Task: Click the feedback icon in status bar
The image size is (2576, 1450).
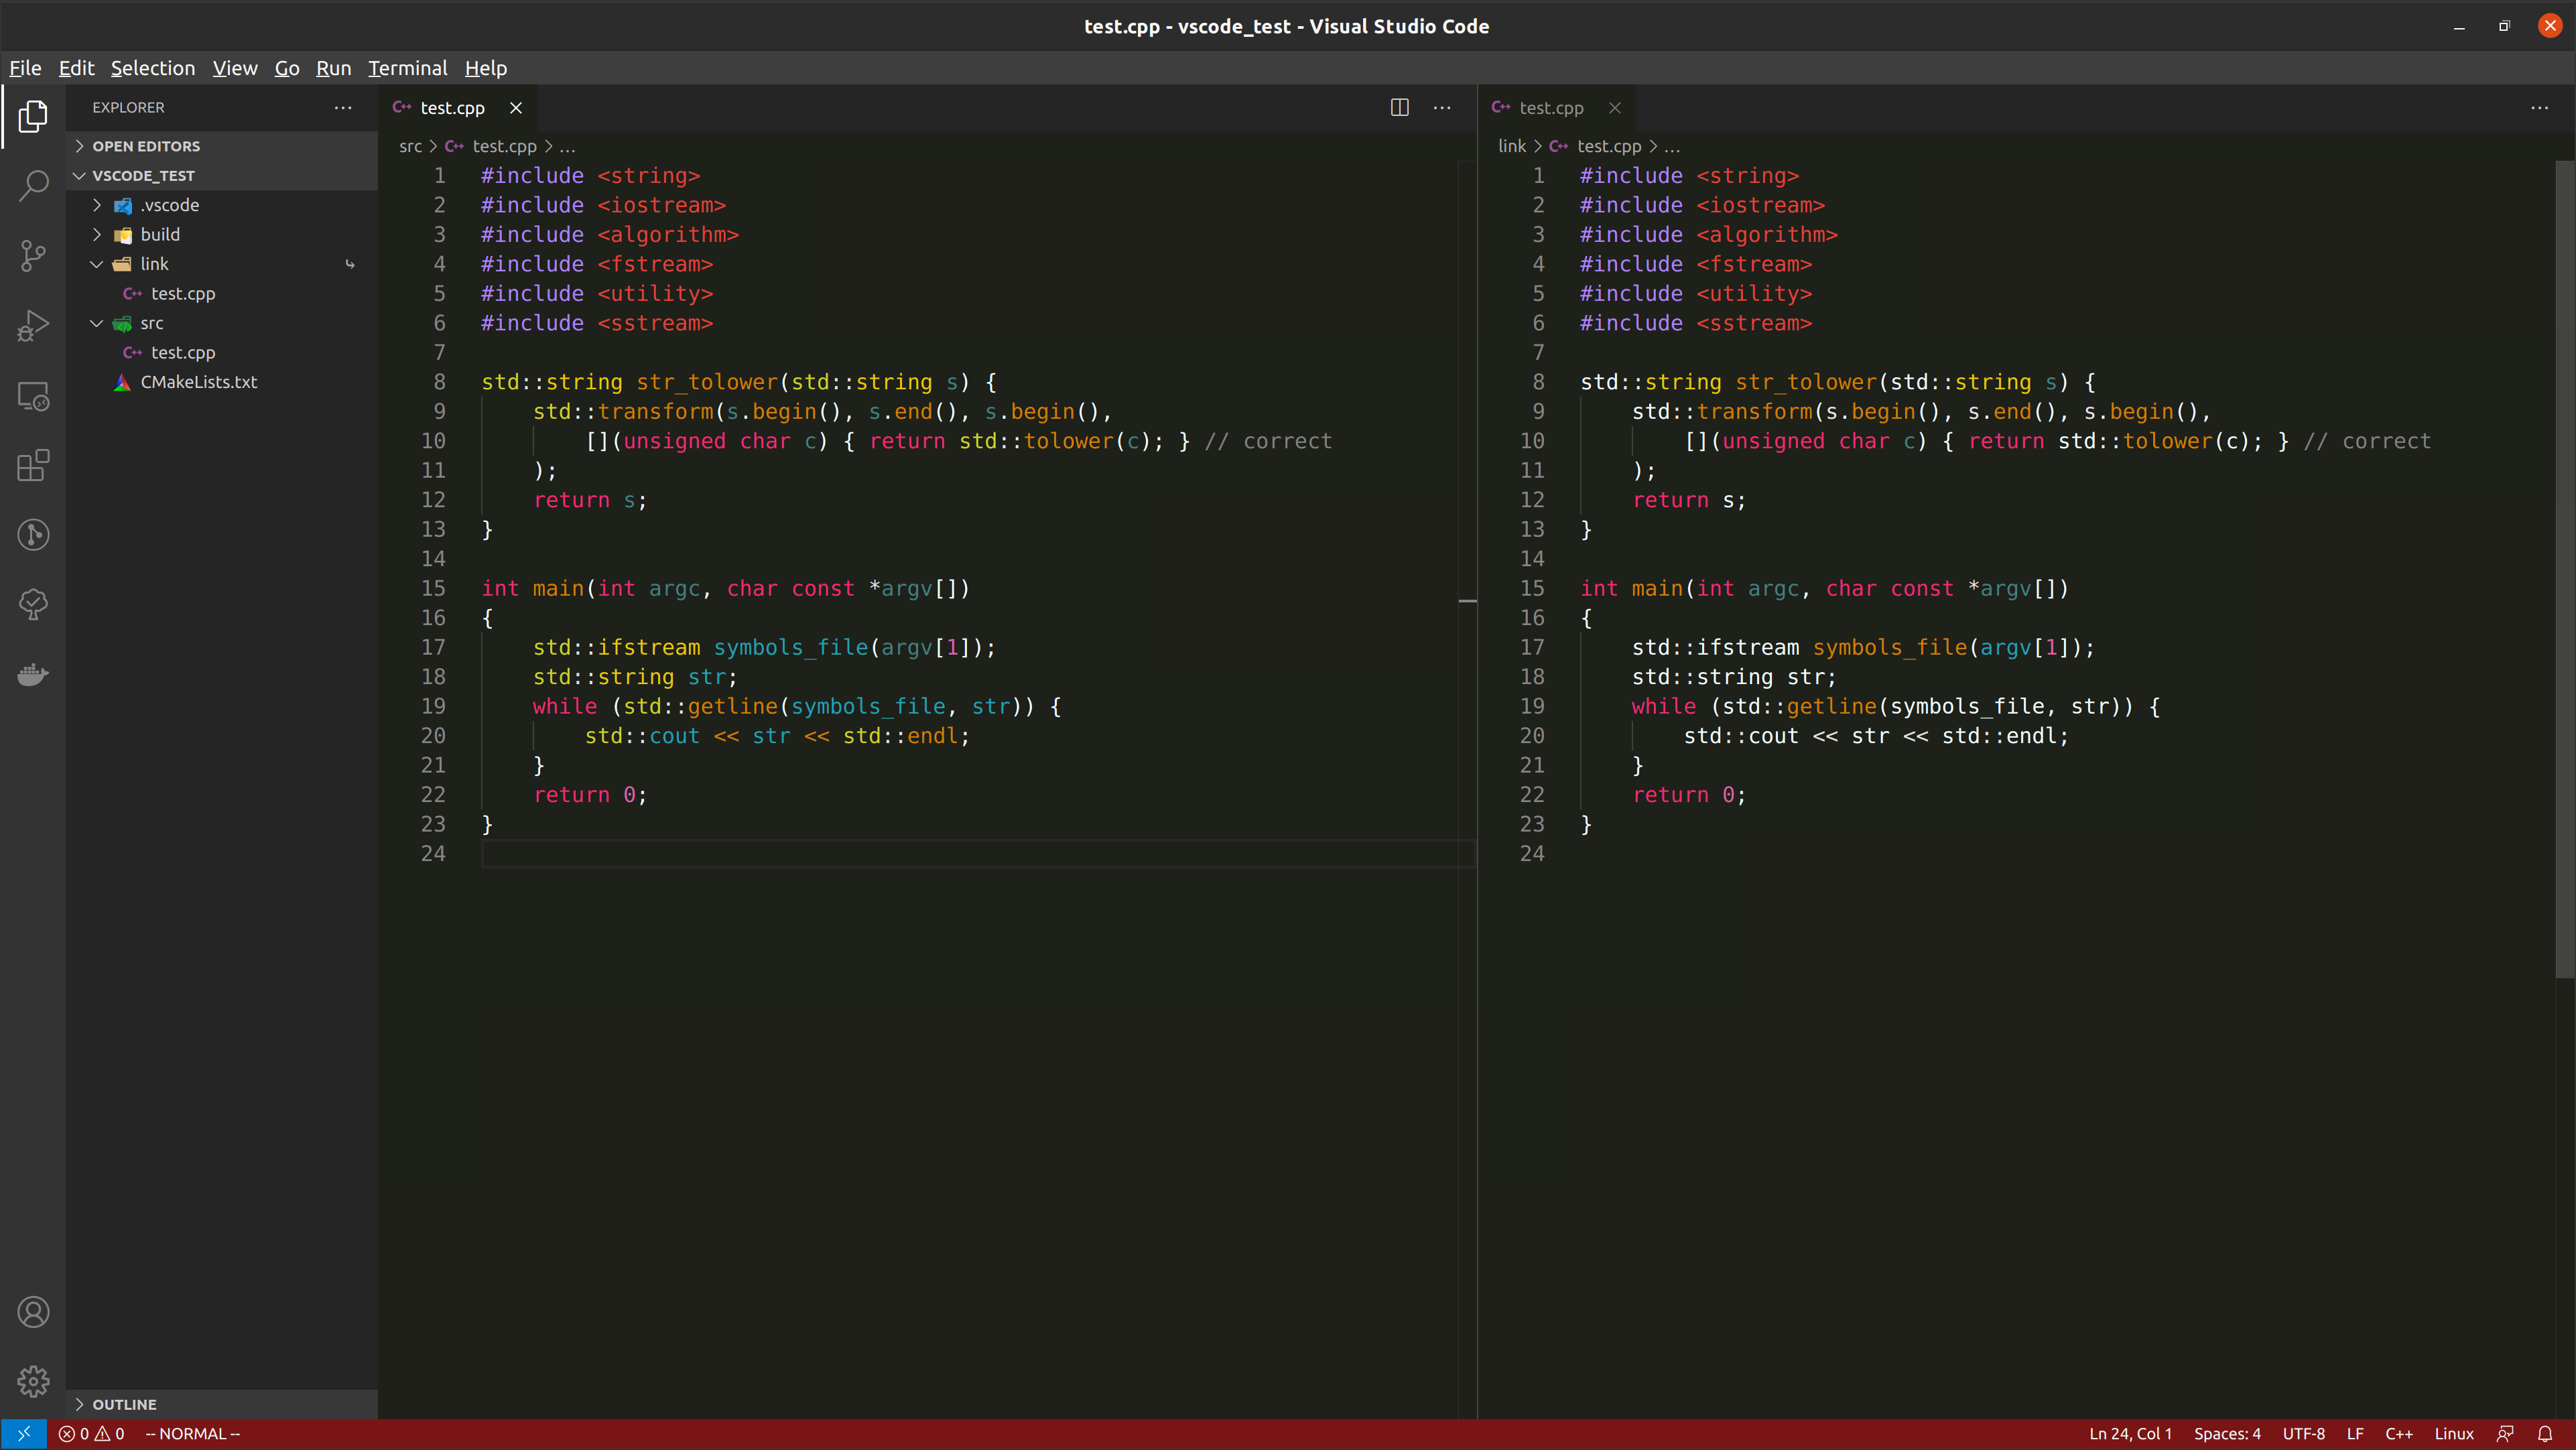Action: tap(2505, 1434)
